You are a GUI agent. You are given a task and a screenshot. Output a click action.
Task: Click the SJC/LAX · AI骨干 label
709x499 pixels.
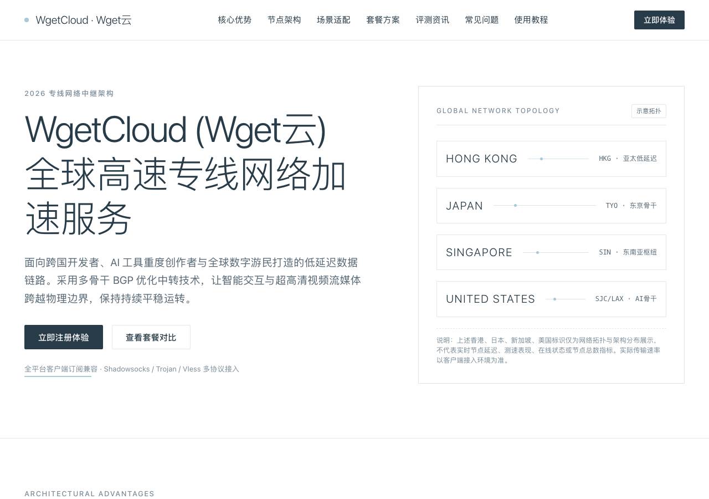(626, 299)
